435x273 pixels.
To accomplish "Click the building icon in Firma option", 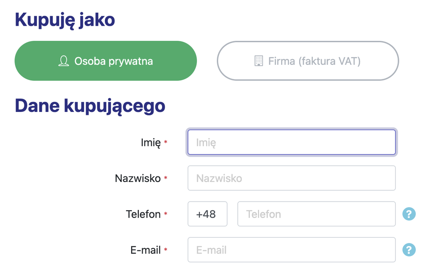I will (x=259, y=61).
